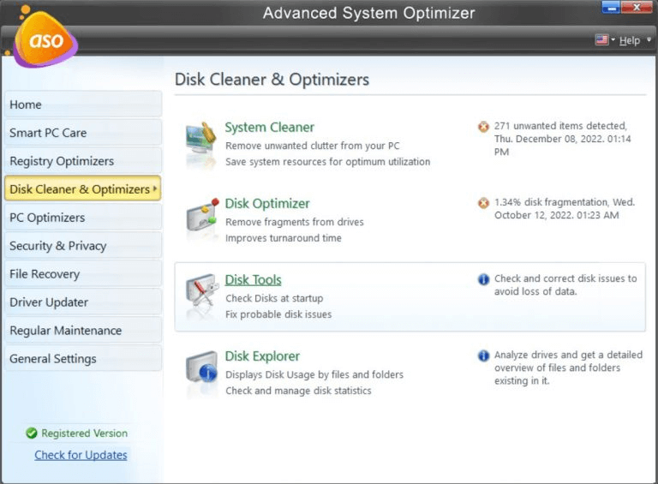Image resolution: width=658 pixels, height=484 pixels.
Task: Open the System Cleaner link
Action: click(269, 127)
